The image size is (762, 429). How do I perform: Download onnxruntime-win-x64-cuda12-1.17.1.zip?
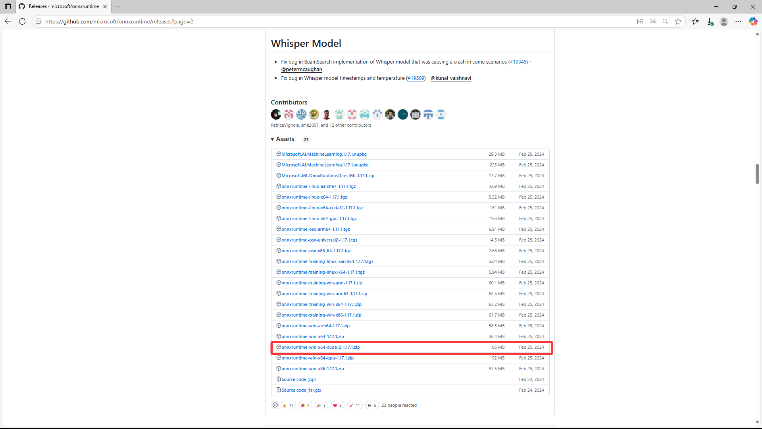pyautogui.click(x=321, y=347)
